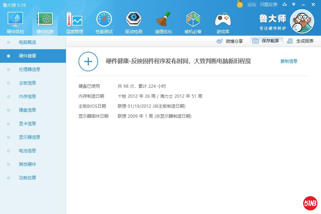Open the dropdown arrow in the title bar

click(x=293, y=5)
